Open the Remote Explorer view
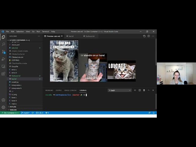This screenshot has width=196, height=147. [3, 66]
